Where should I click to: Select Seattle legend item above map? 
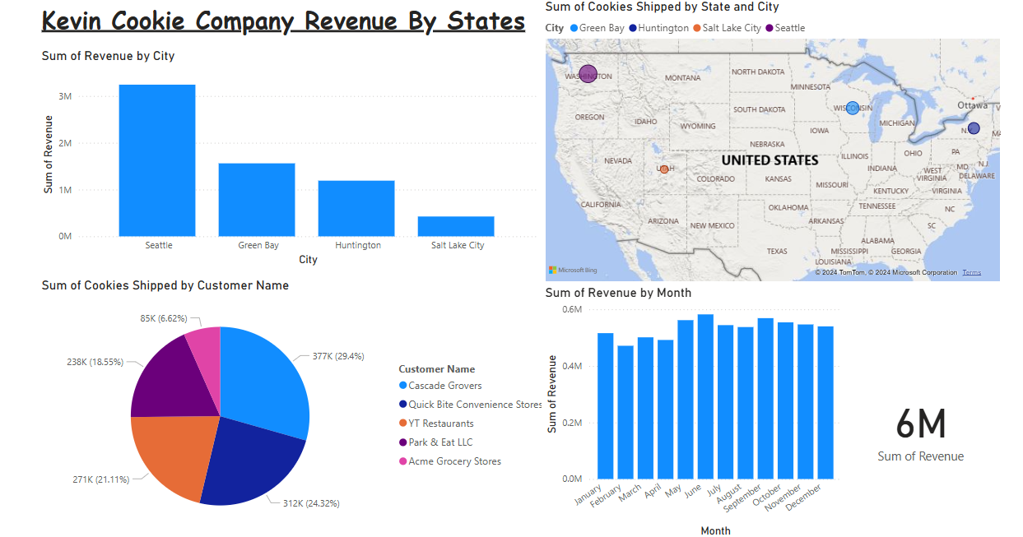click(x=788, y=28)
